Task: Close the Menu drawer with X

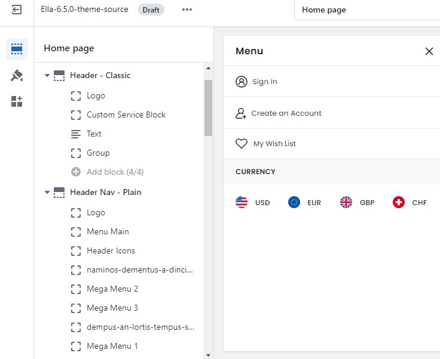Action: [x=429, y=51]
